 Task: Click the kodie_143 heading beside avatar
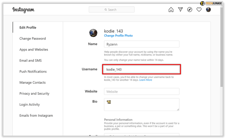(113, 31)
